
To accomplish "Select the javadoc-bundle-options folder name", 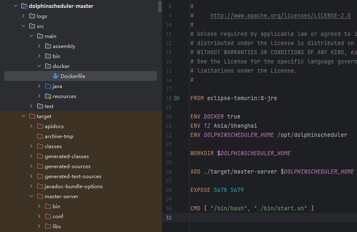I will point(73,187).
